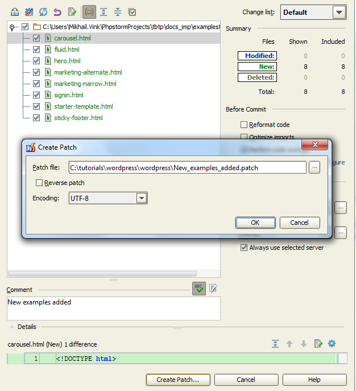Go to previous difference up arrow
356x391 pixels.
coord(289,344)
